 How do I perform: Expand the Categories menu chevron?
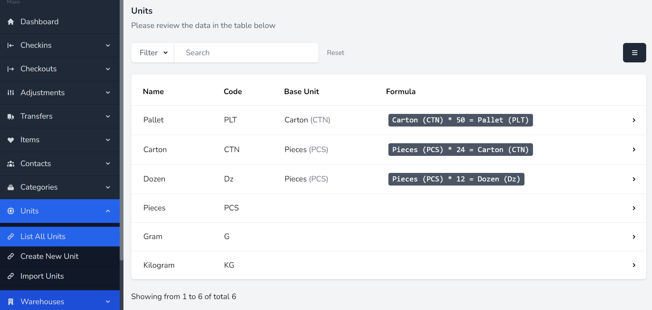pos(108,187)
